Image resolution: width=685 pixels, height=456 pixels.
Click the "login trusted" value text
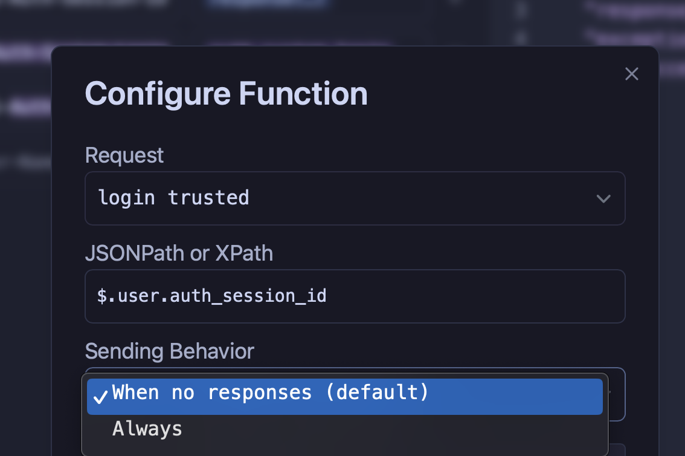point(174,198)
